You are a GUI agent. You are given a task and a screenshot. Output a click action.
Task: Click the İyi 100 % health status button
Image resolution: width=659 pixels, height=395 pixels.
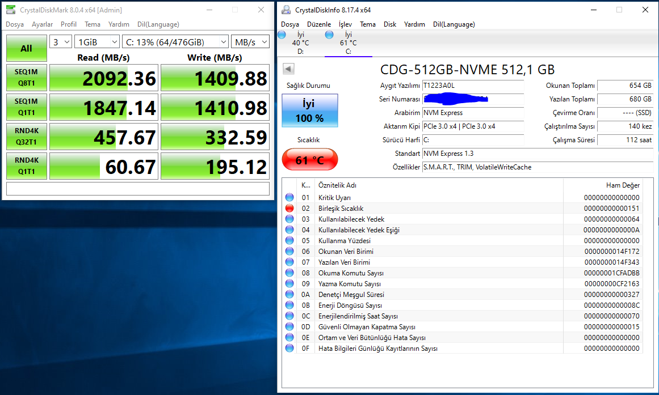coord(310,111)
